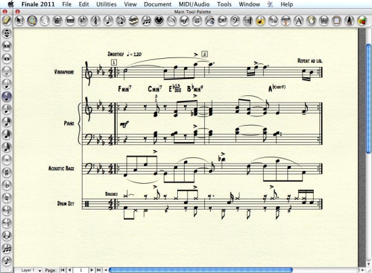The height and width of the screenshot is (273, 372).
Task: Open the Help menu
Action: (x=287, y=4)
